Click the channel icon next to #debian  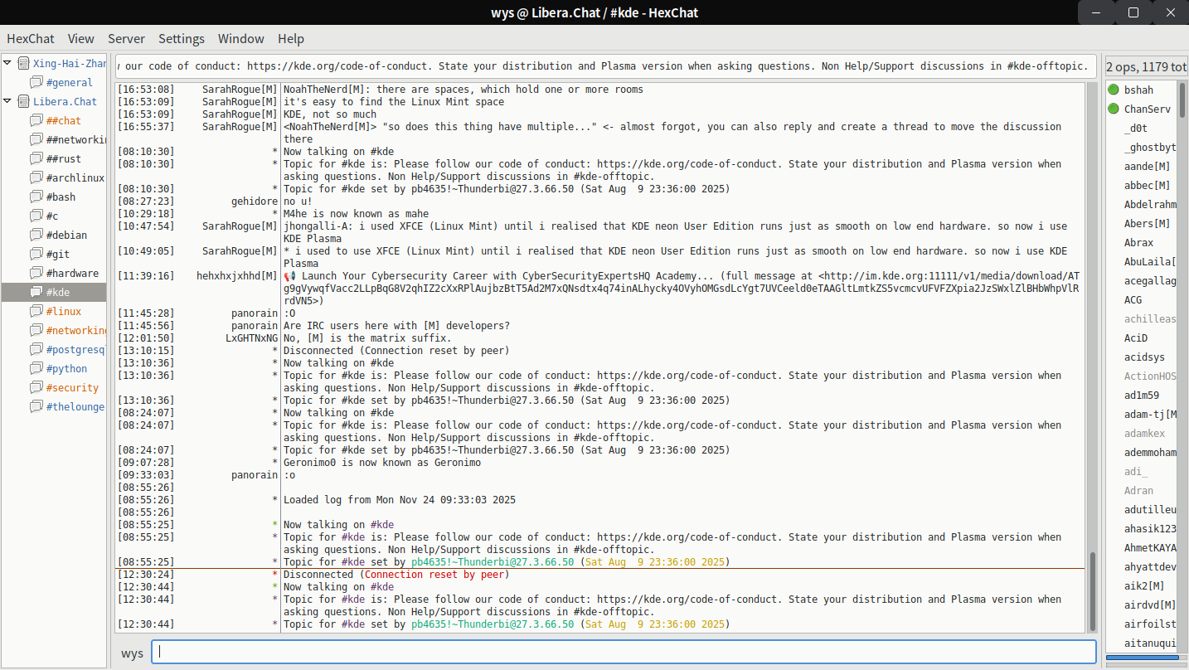(36, 235)
